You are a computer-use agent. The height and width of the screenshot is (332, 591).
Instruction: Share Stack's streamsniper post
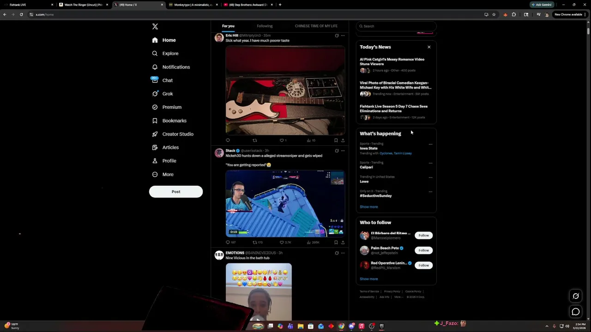coord(343,242)
